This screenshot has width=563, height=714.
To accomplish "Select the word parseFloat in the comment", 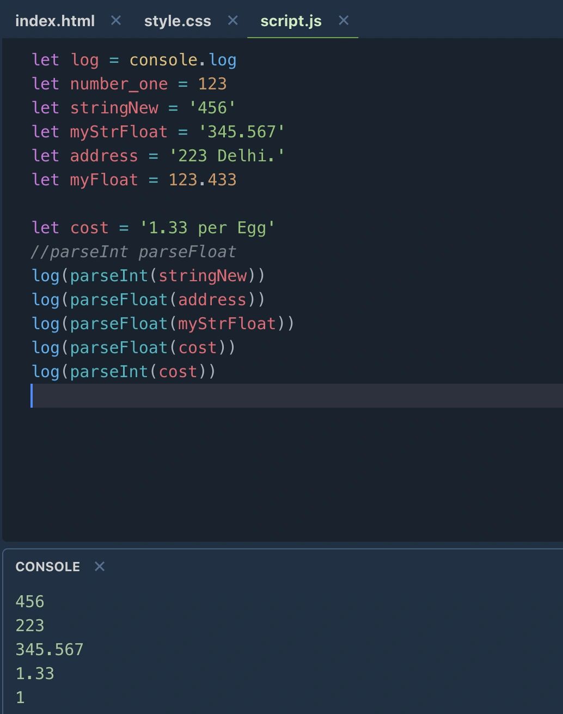I will point(187,251).
